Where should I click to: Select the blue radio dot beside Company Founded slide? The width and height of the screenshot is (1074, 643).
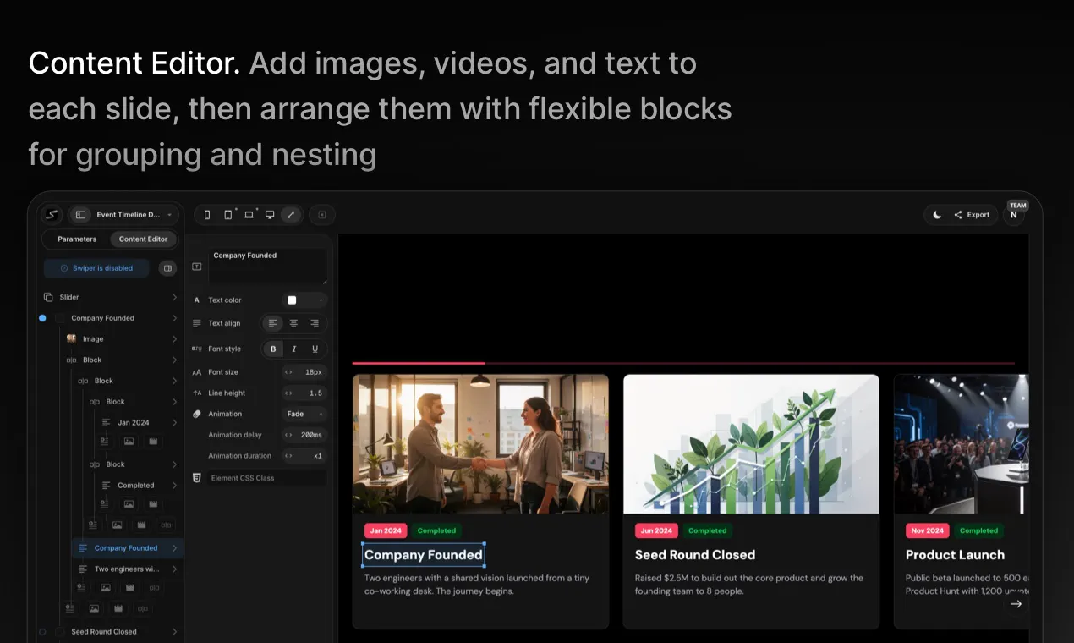(42, 318)
